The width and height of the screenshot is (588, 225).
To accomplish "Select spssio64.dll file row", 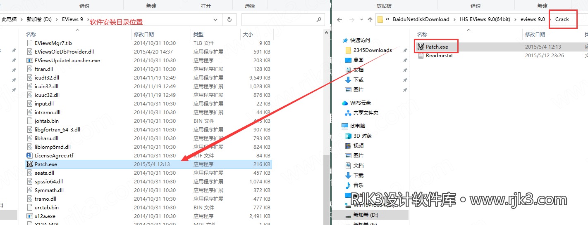I will tap(148, 181).
